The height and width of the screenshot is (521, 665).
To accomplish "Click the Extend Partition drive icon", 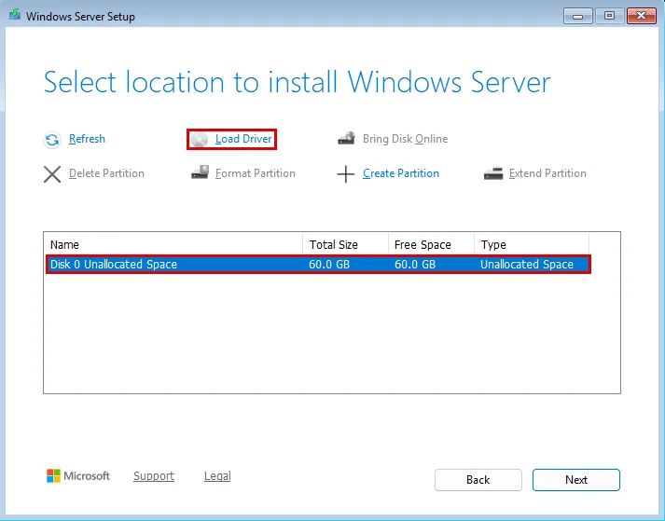I will click(493, 173).
